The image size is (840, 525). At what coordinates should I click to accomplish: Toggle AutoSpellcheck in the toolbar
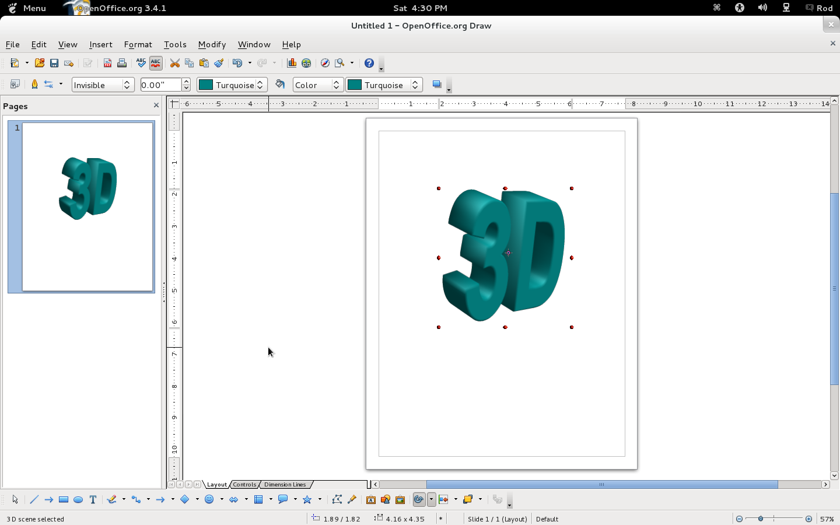156,63
